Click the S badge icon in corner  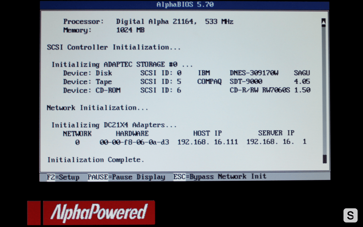pos(350,215)
